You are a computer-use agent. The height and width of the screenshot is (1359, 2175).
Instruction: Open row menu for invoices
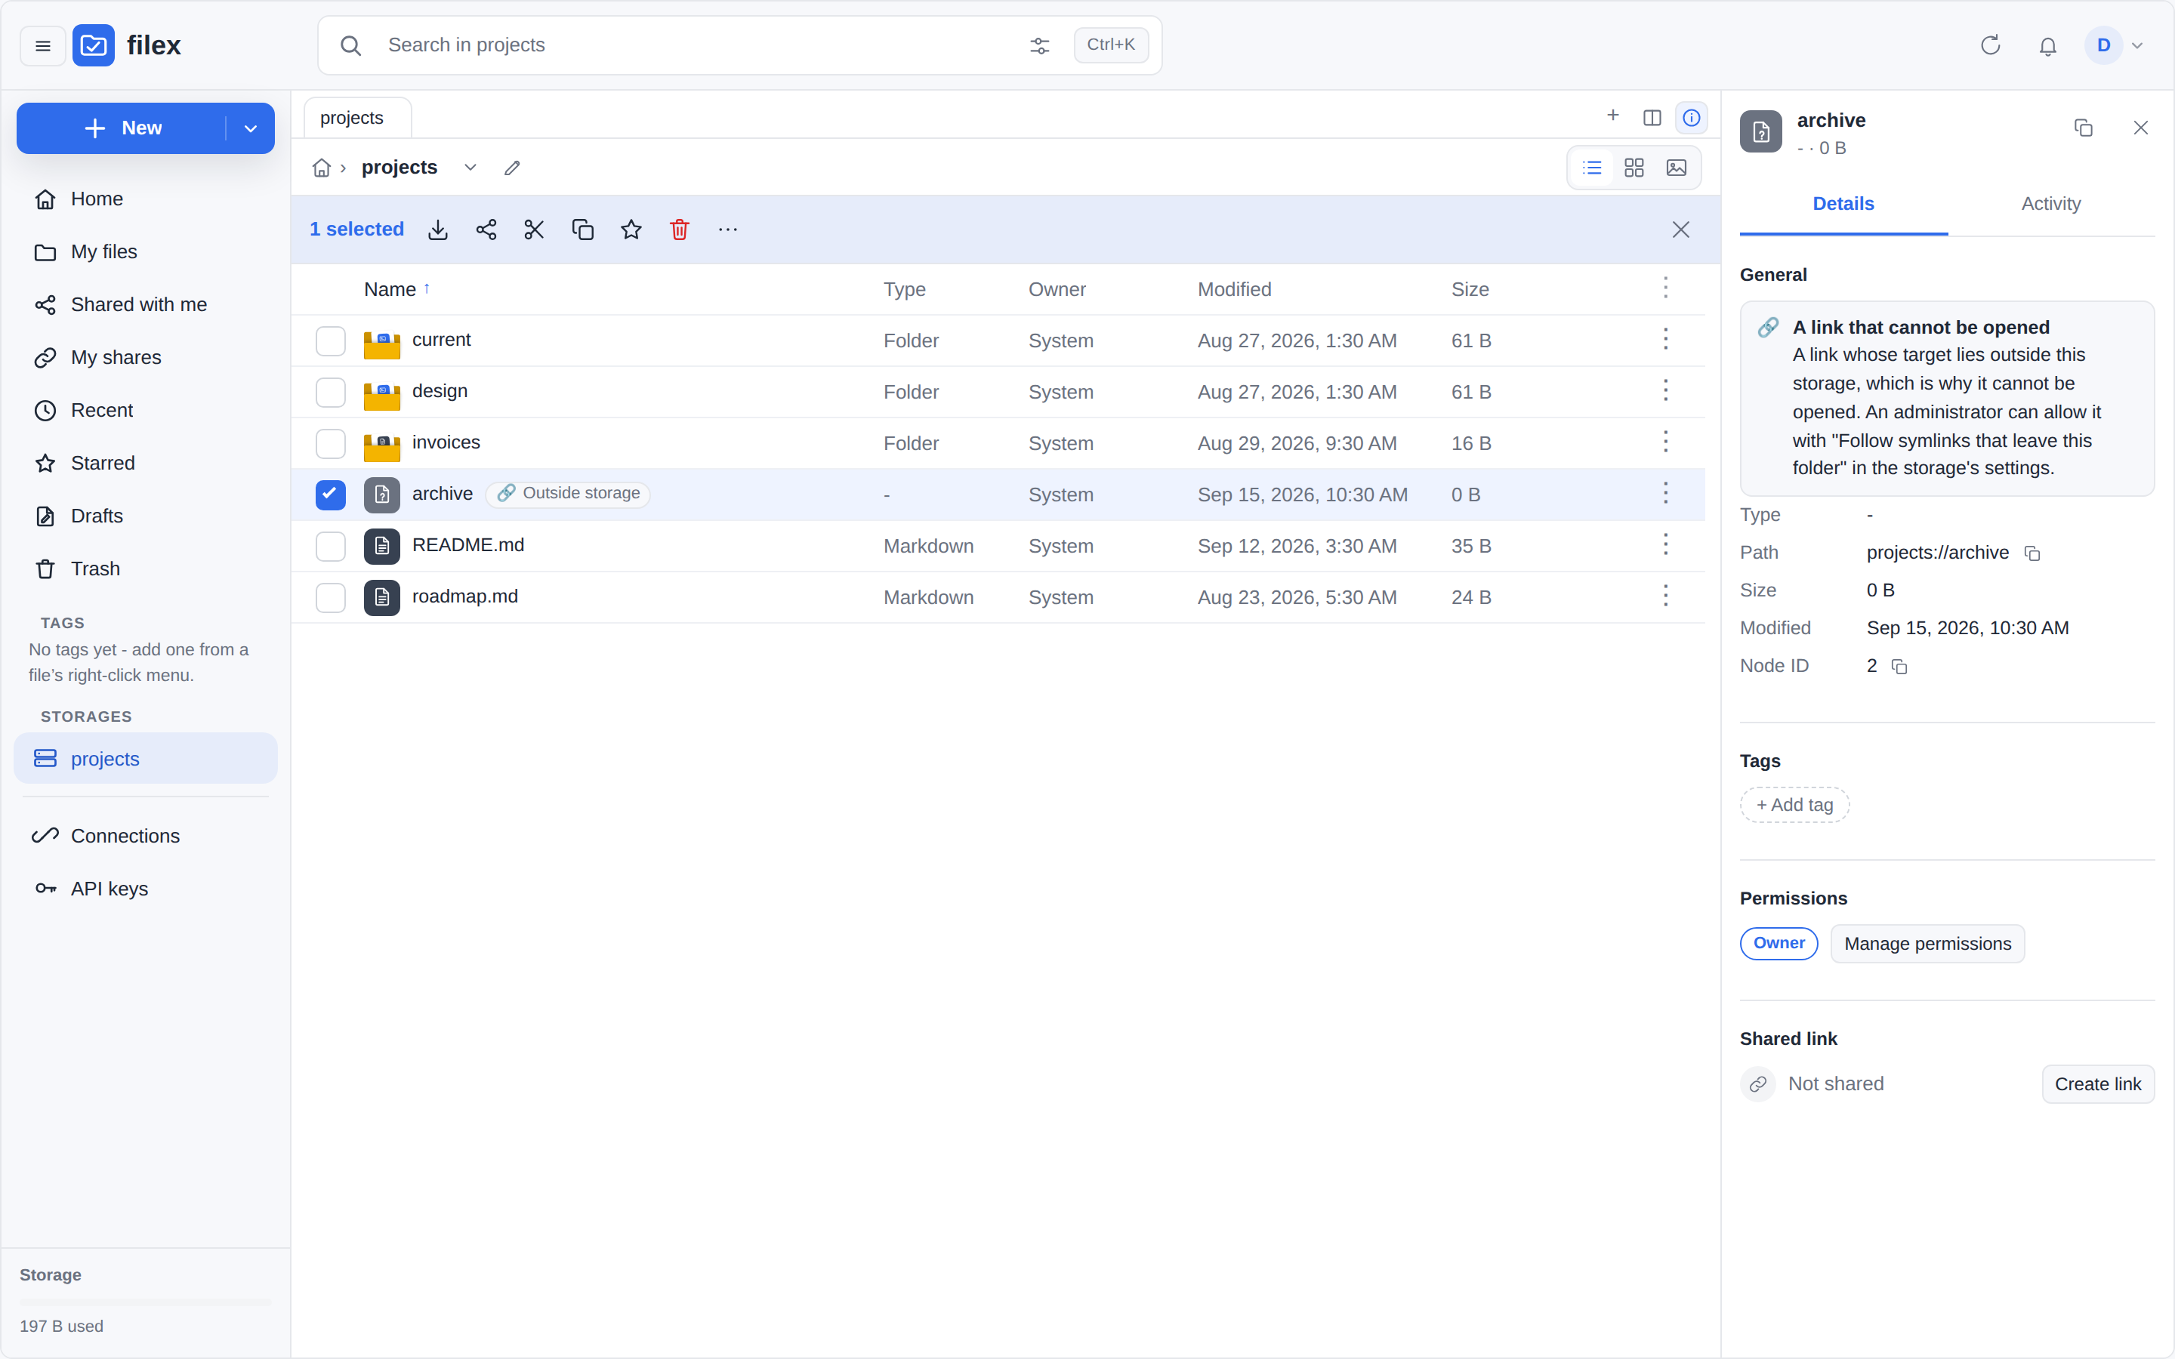[1665, 442]
